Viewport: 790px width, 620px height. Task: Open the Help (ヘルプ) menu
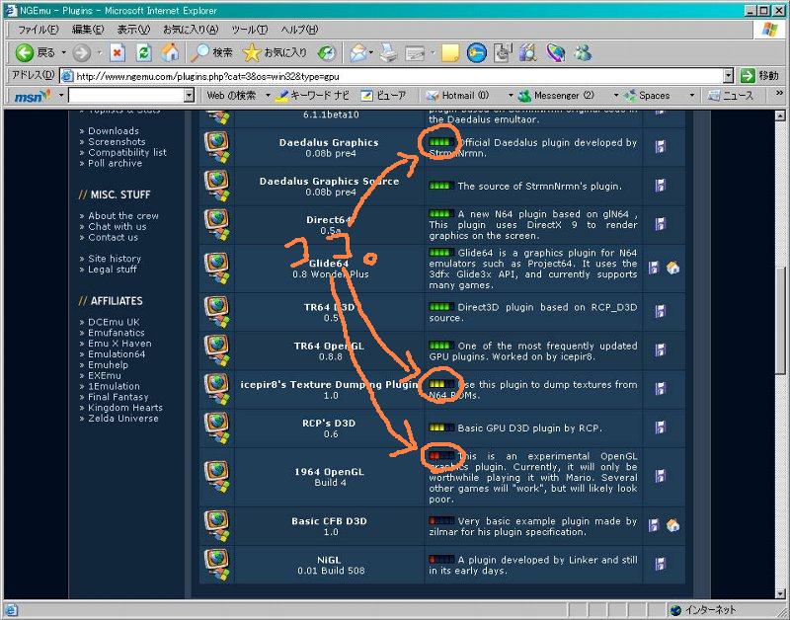pos(299,30)
